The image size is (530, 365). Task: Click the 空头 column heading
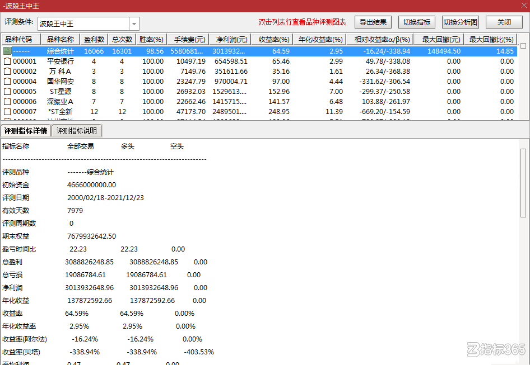tap(177, 146)
